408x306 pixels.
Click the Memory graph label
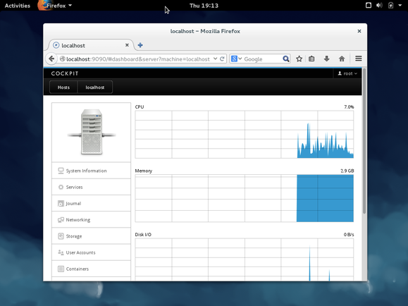pyautogui.click(x=144, y=171)
